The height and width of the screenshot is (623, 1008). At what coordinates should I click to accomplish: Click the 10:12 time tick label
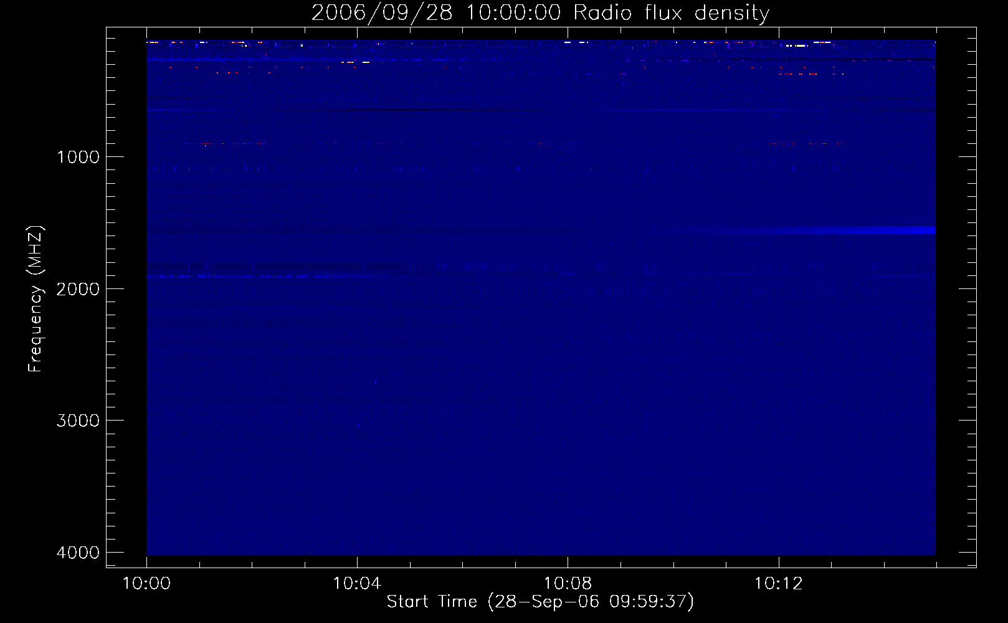778,584
